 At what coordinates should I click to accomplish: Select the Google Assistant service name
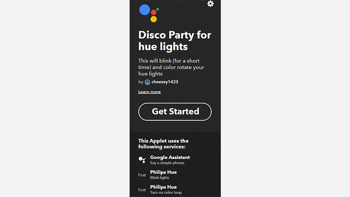point(170,157)
